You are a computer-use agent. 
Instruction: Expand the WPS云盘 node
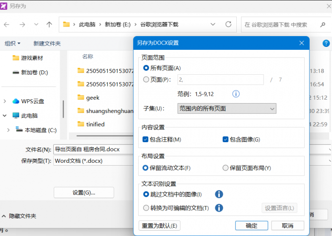[x=5, y=101]
